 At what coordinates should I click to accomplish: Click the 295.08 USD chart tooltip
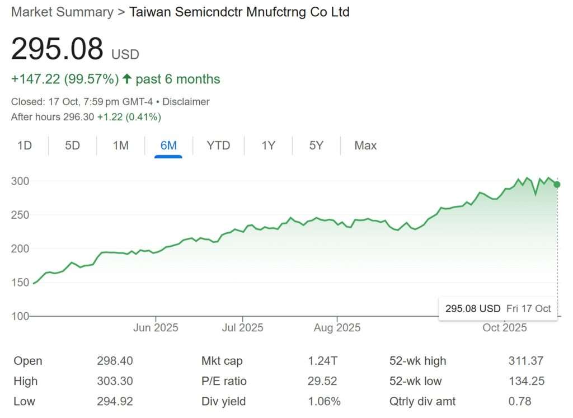pyautogui.click(x=497, y=308)
